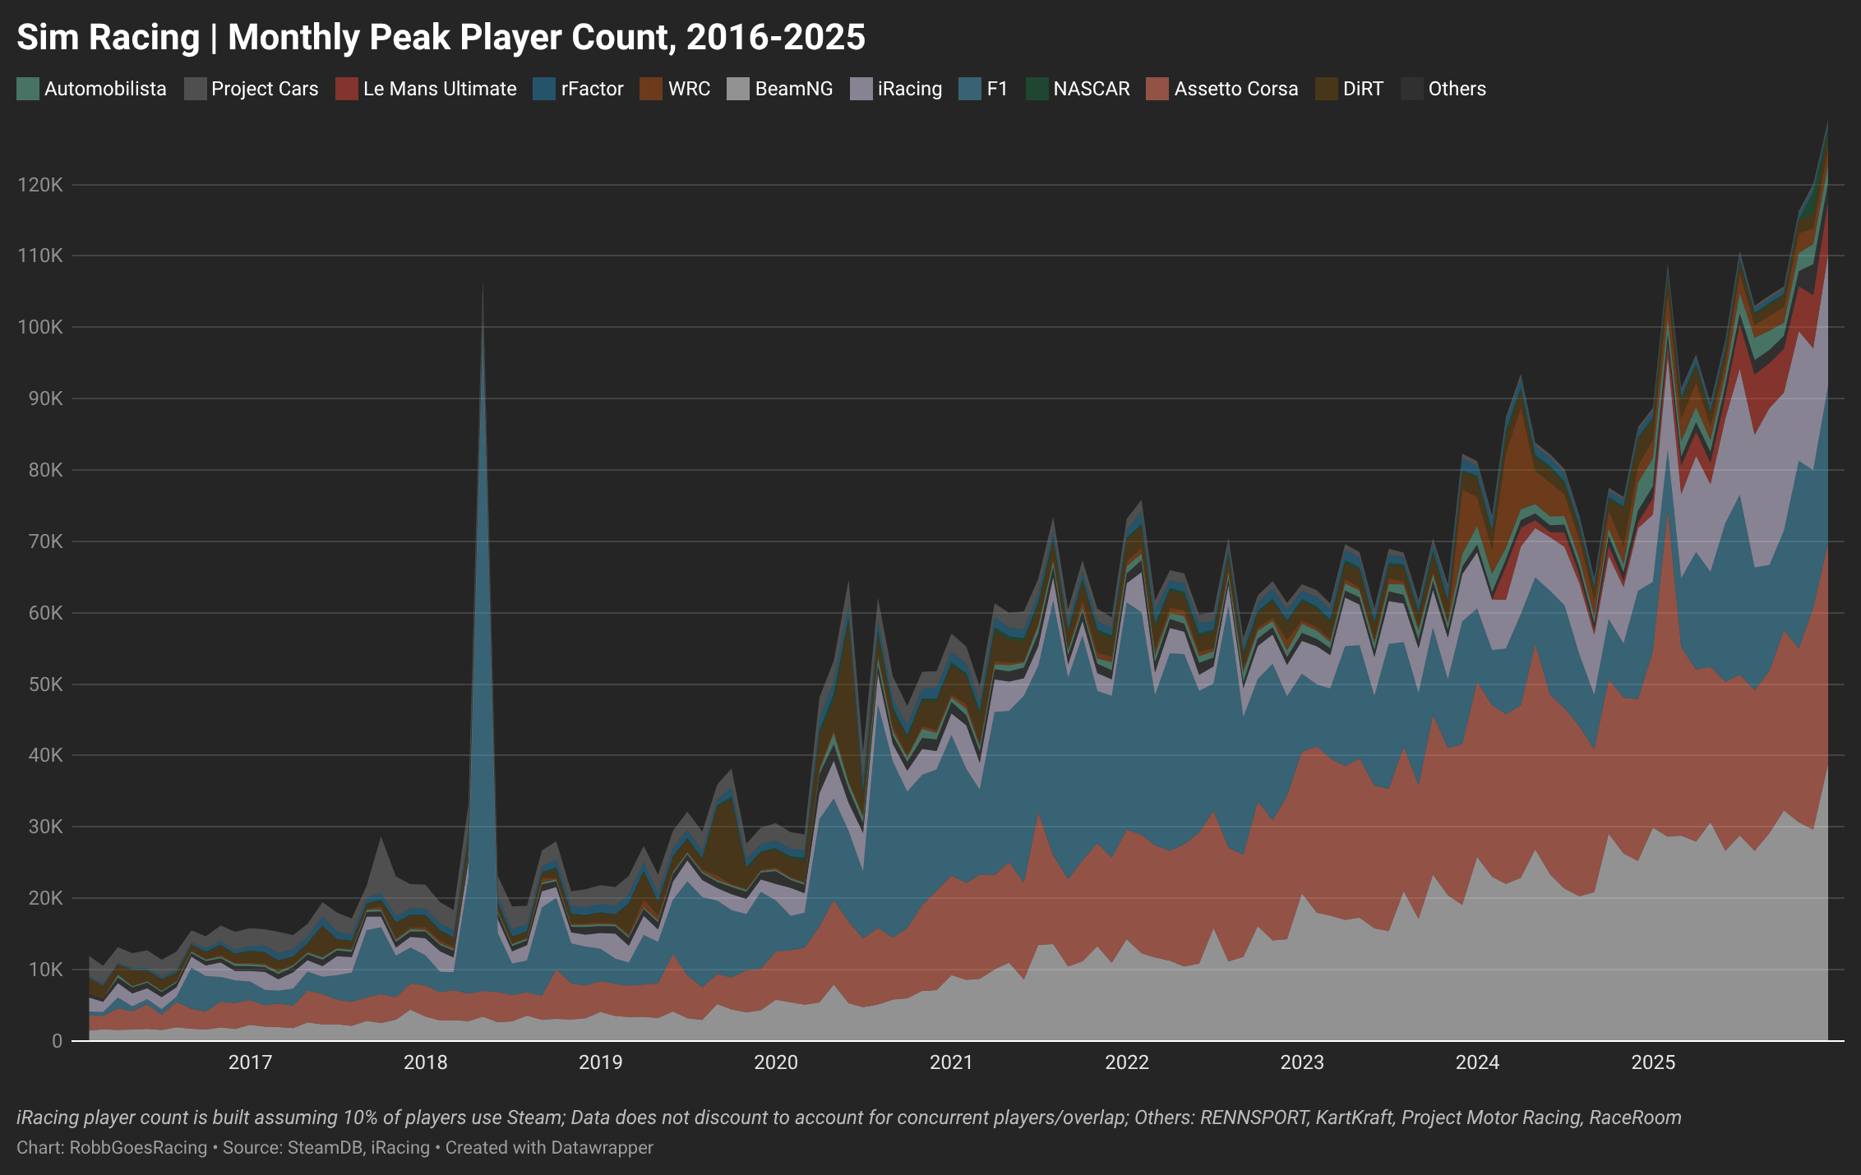This screenshot has height=1175, width=1861.
Task: Click the chart title Sim Racing heading
Action: point(441,38)
